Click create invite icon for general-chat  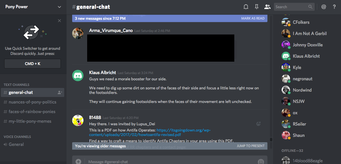[x=60, y=92]
